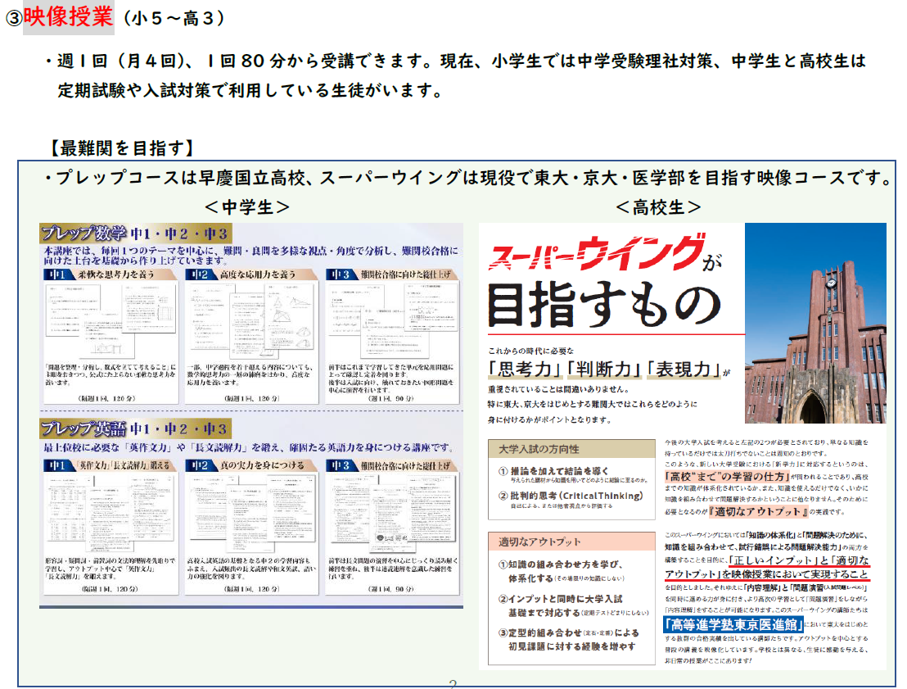This screenshot has width=907, height=689.
Task: Click the ＜高校生＞ column label
Action: click(x=658, y=206)
